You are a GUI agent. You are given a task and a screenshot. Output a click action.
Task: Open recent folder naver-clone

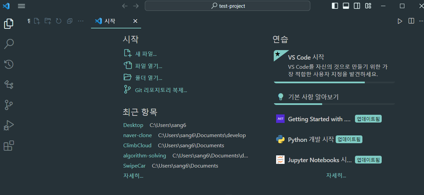pos(137,135)
